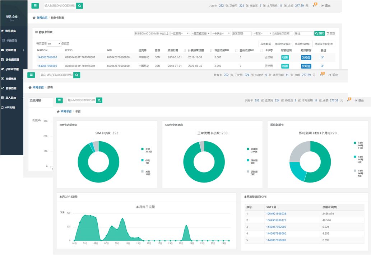Click the green 查找 search button

coord(319,33)
